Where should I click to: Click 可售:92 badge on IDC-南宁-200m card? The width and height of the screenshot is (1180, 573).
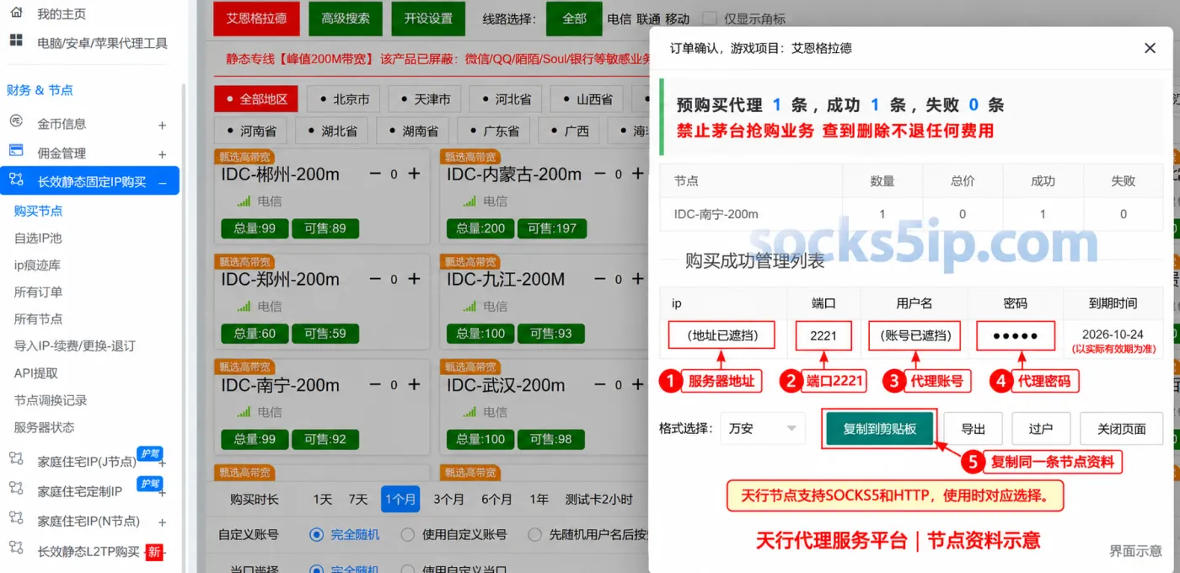[x=325, y=438]
